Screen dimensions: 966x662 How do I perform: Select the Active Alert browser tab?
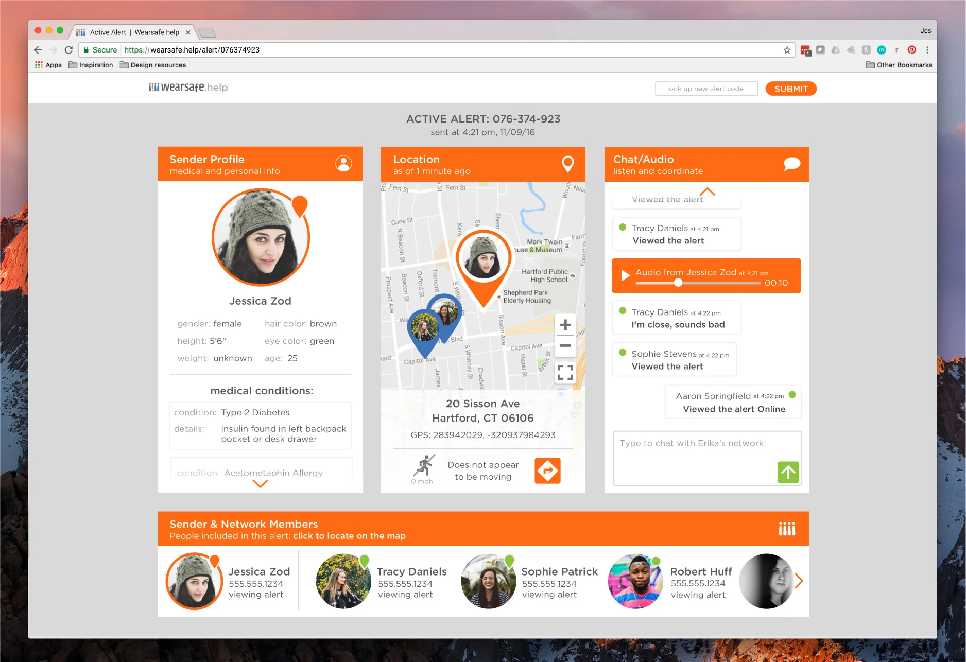point(134,32)
